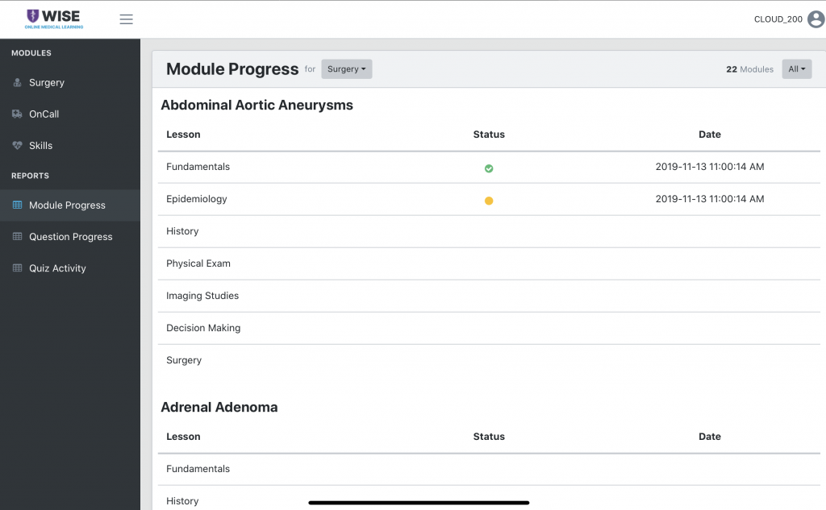826x510 pixels.
Task: Click the OnCall ambulance icon
Action: [17, 114]
